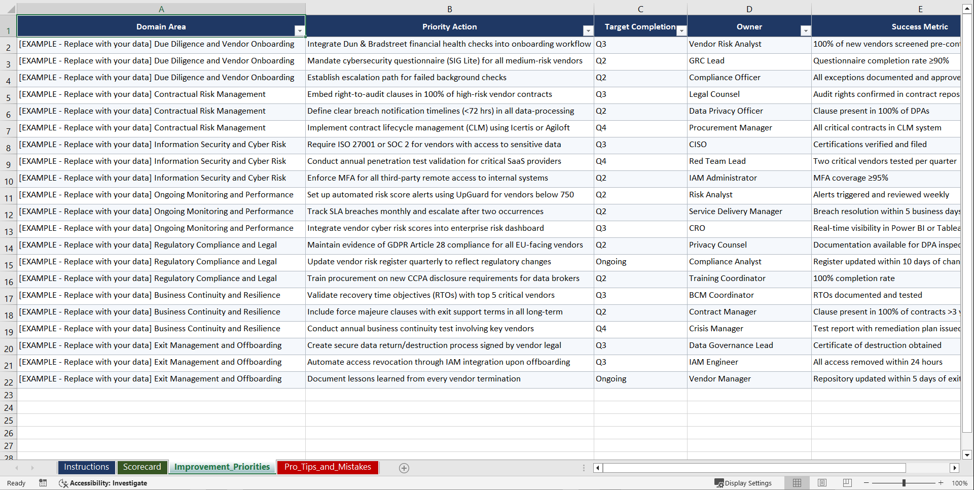Click the next-sheet navigation arrow

(x=32, y=468)
